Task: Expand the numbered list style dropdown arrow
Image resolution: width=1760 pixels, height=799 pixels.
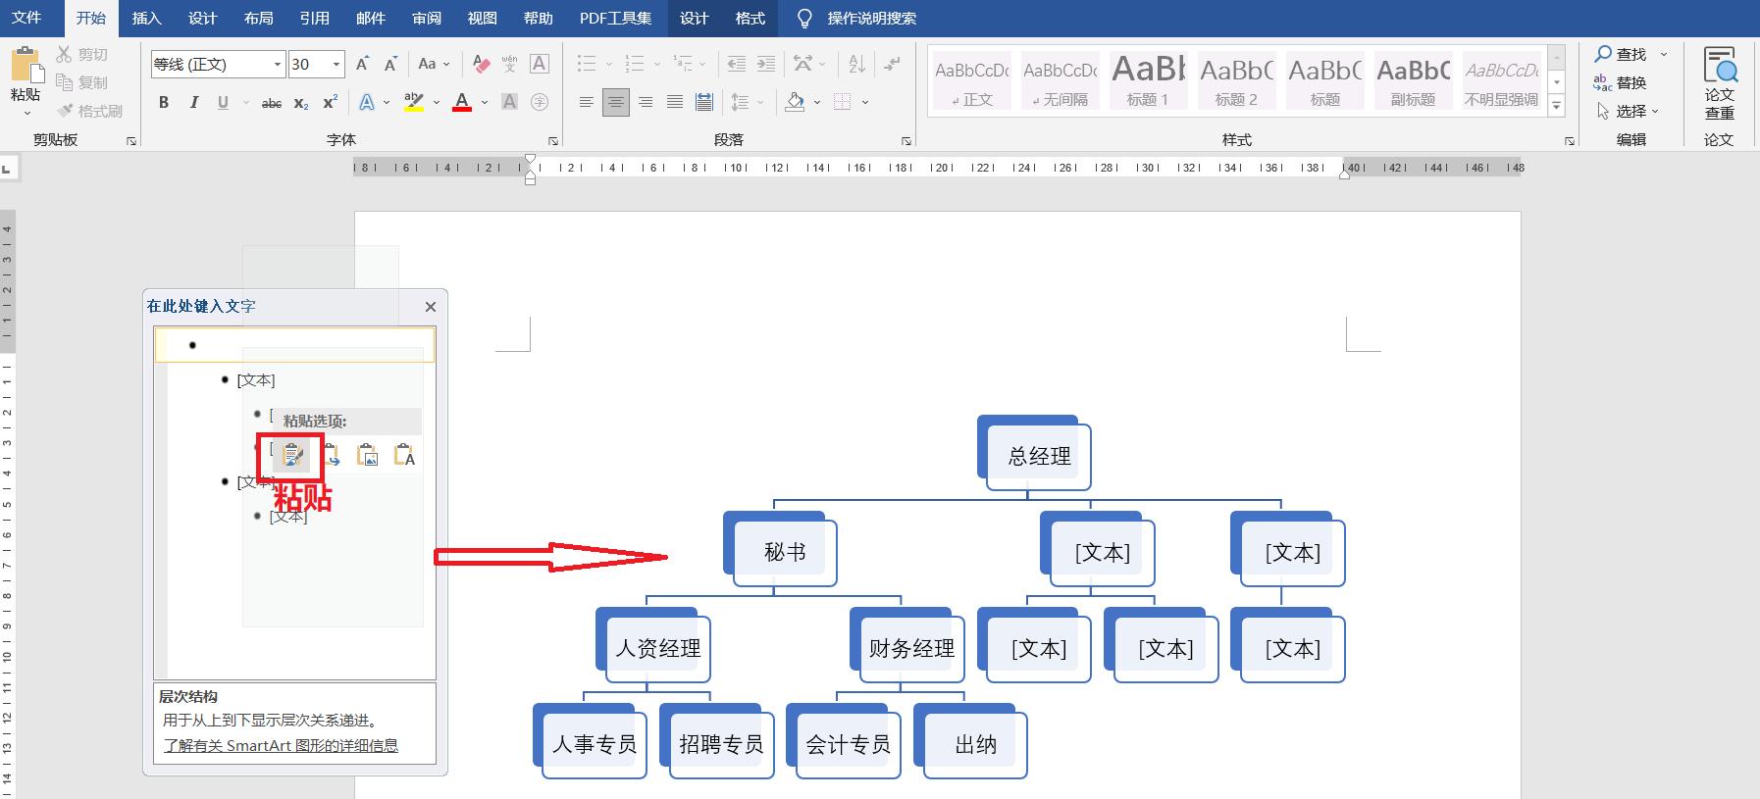Action: coord(657,65)
